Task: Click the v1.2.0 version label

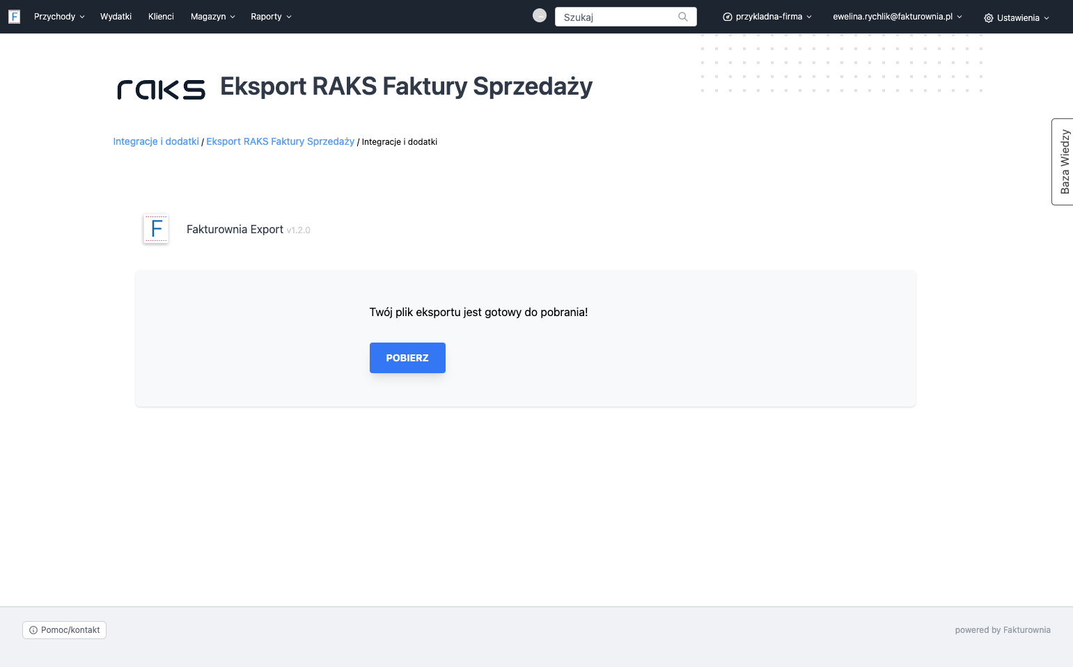Action: 299,230
